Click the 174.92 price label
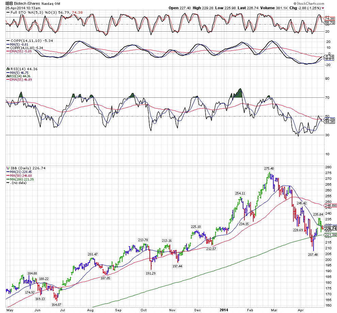The height and width of the screenshot is (313, 337). click(x=30, y=292)
